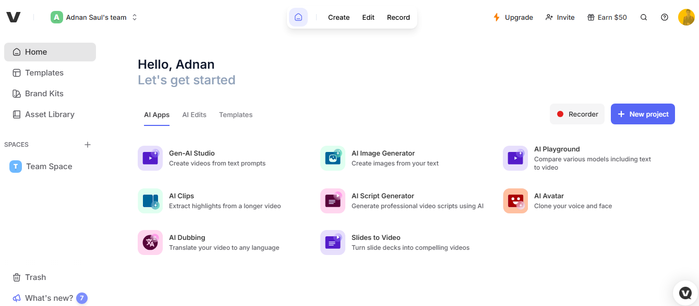Click the Upgrade link

pos(513,17)
